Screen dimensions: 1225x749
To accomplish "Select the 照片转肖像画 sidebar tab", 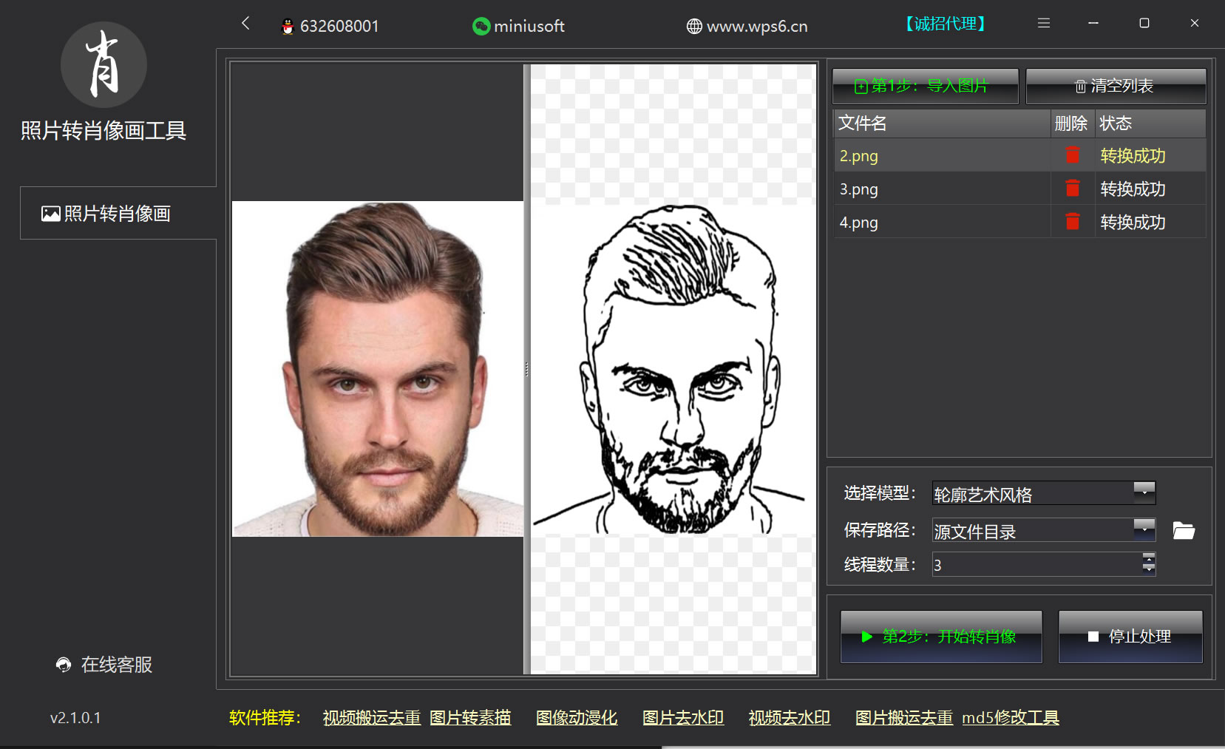I will tap(118, 214).
